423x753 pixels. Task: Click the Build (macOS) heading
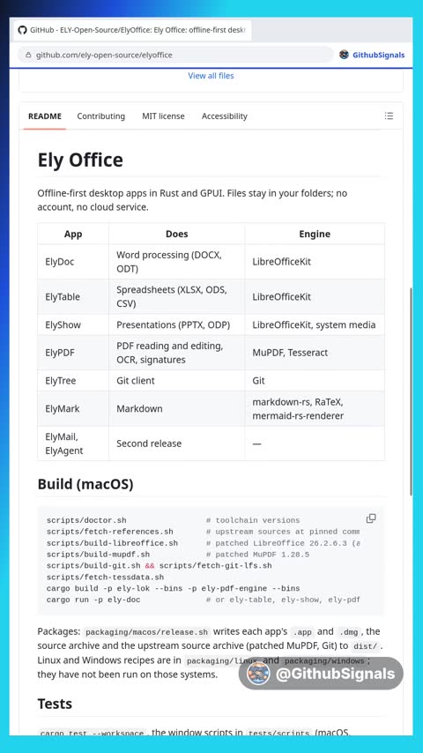(x=85, y=484)
